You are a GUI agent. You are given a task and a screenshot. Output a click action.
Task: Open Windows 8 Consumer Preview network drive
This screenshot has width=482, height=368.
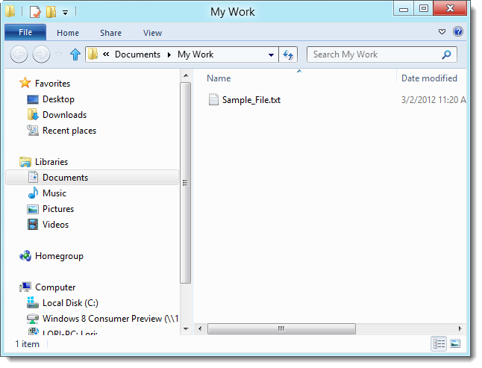(x=110, y=319)
